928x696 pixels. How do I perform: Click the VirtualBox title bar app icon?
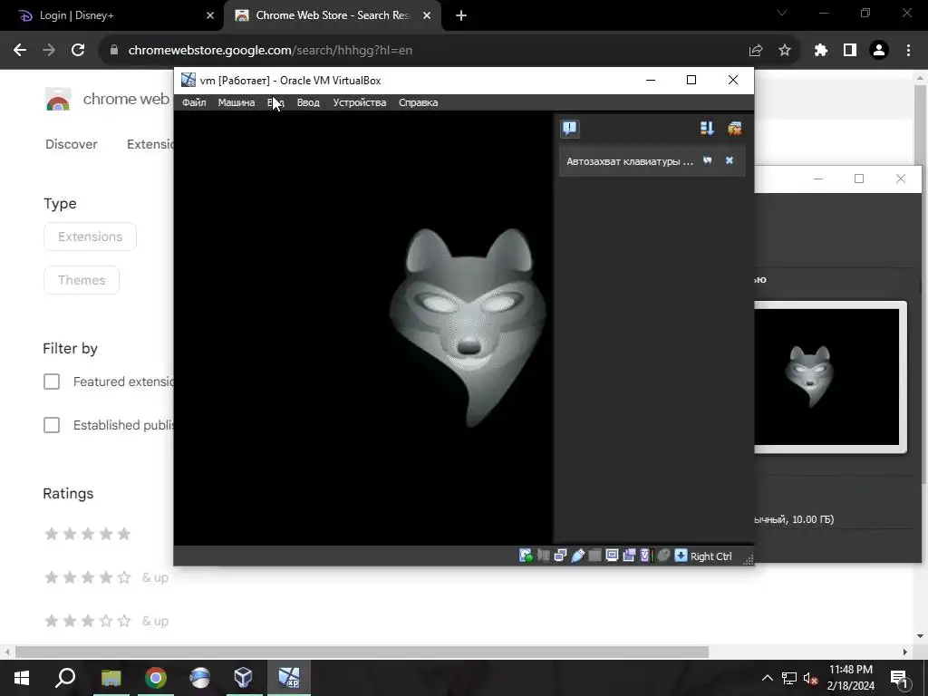188,80
